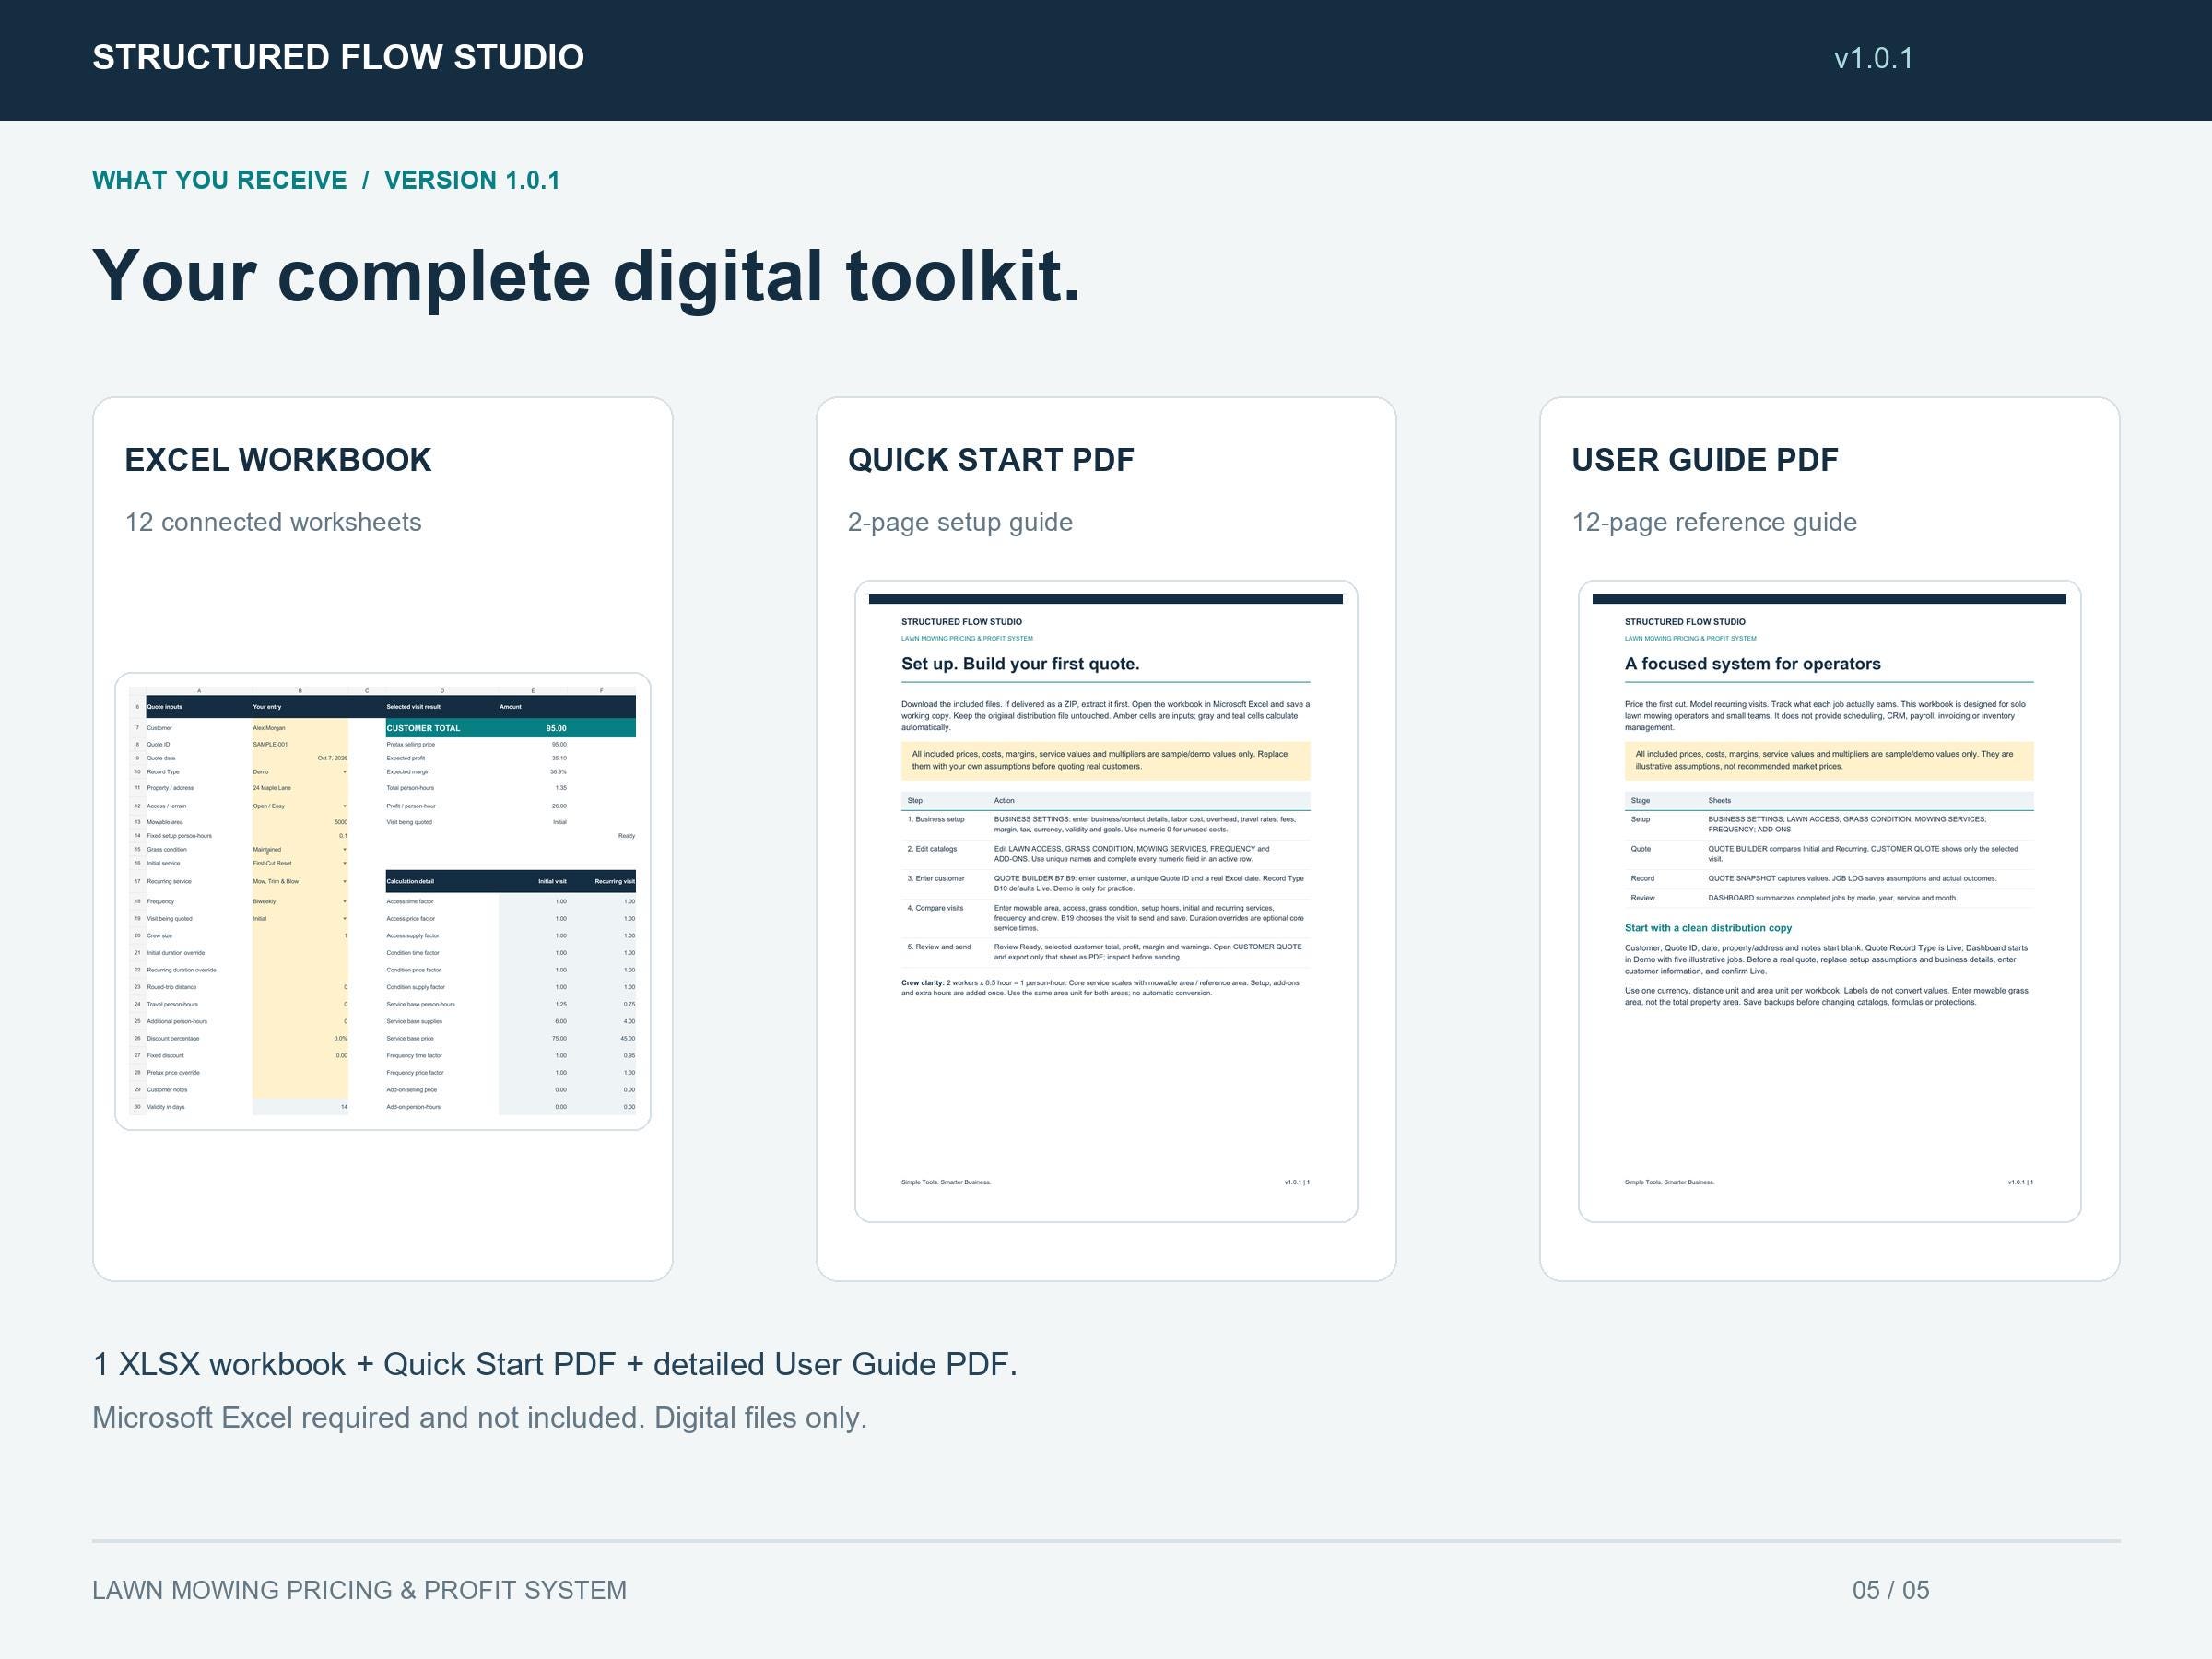Click 'Set up. Build your first quote.' title

[1020, 664]
